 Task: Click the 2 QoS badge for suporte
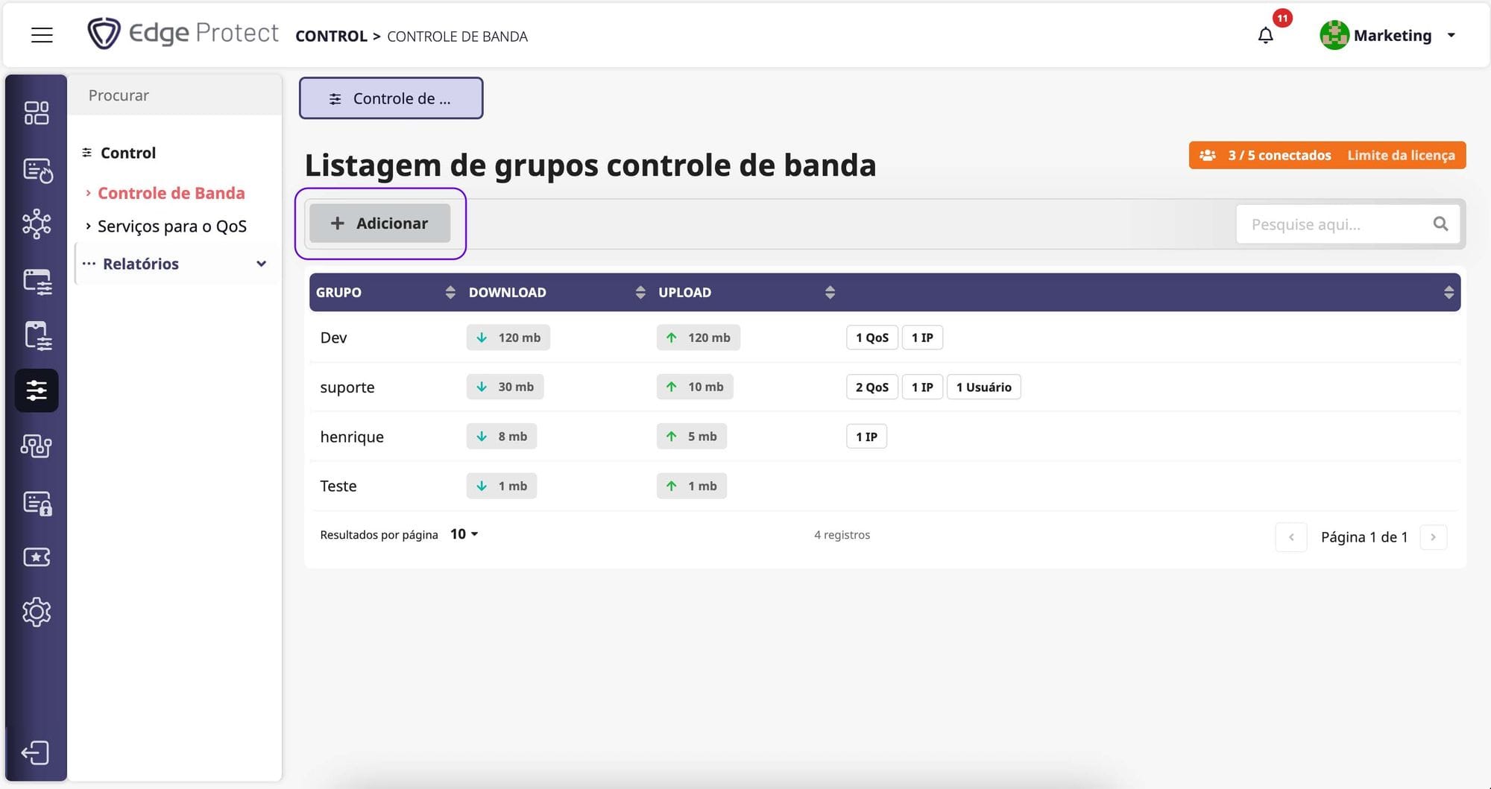[x=871, y=387]
